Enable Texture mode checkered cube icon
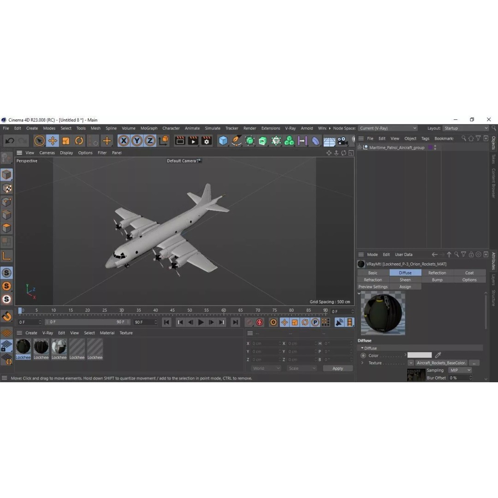 click(6, 188)
